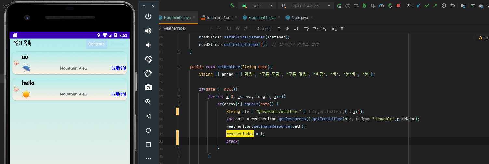Collapse the setWeather method fold marker

click(x=179, y=67)
